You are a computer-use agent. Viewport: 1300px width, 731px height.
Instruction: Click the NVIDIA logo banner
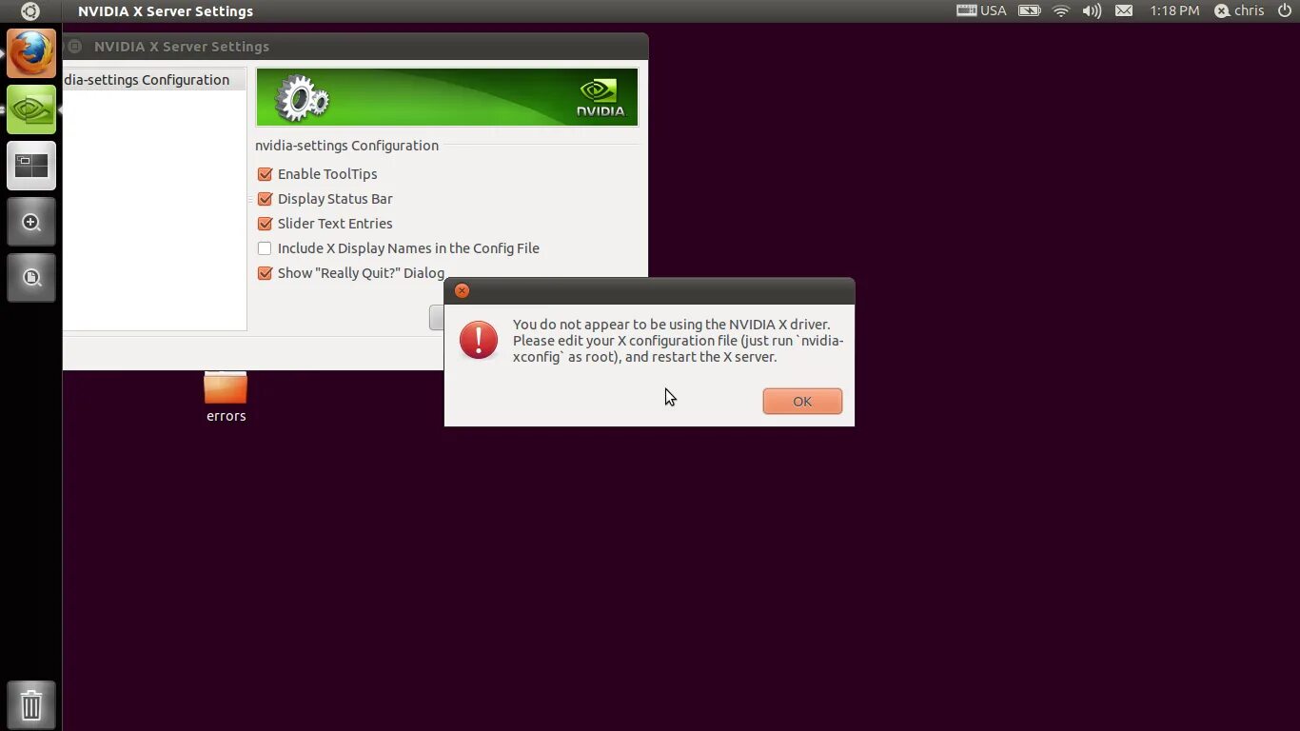(x=447, y=97)
